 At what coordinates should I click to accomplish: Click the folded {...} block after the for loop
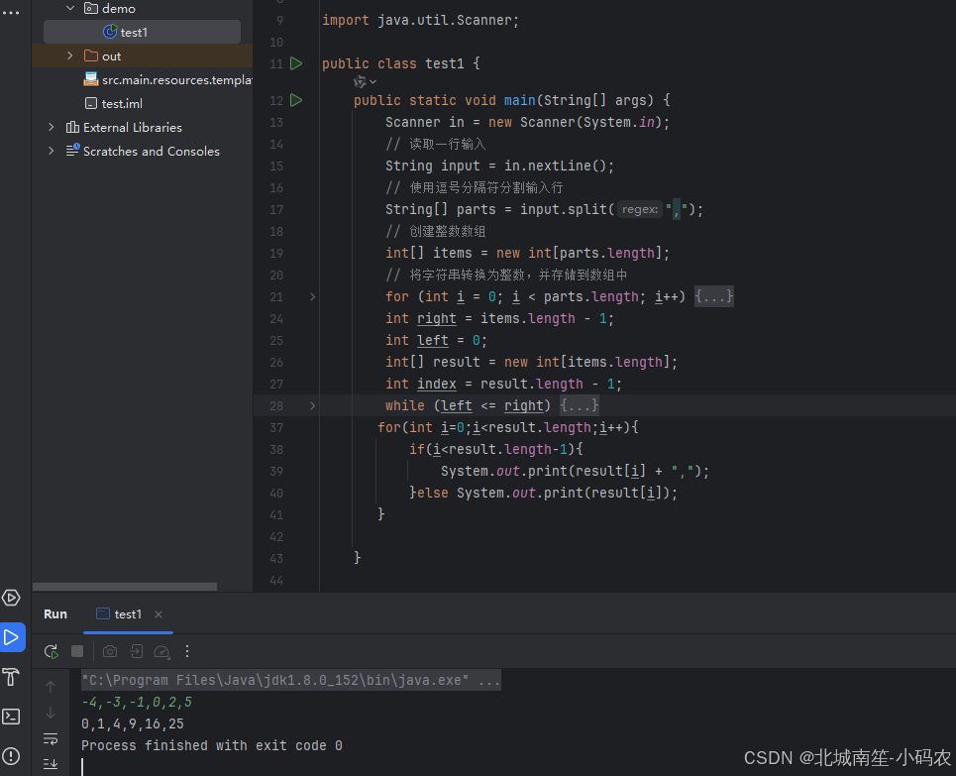click(714, 297)
